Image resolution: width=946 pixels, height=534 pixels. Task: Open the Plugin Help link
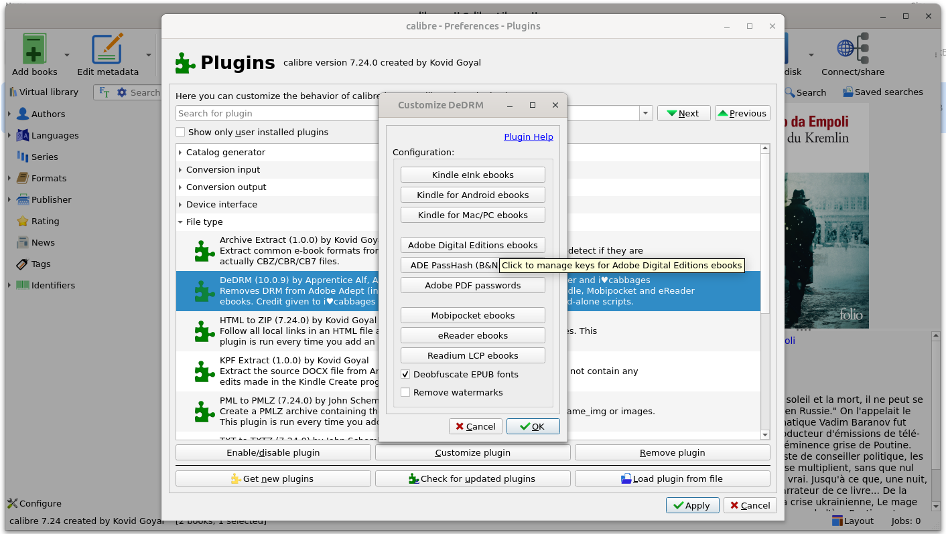tap(529, 137)
